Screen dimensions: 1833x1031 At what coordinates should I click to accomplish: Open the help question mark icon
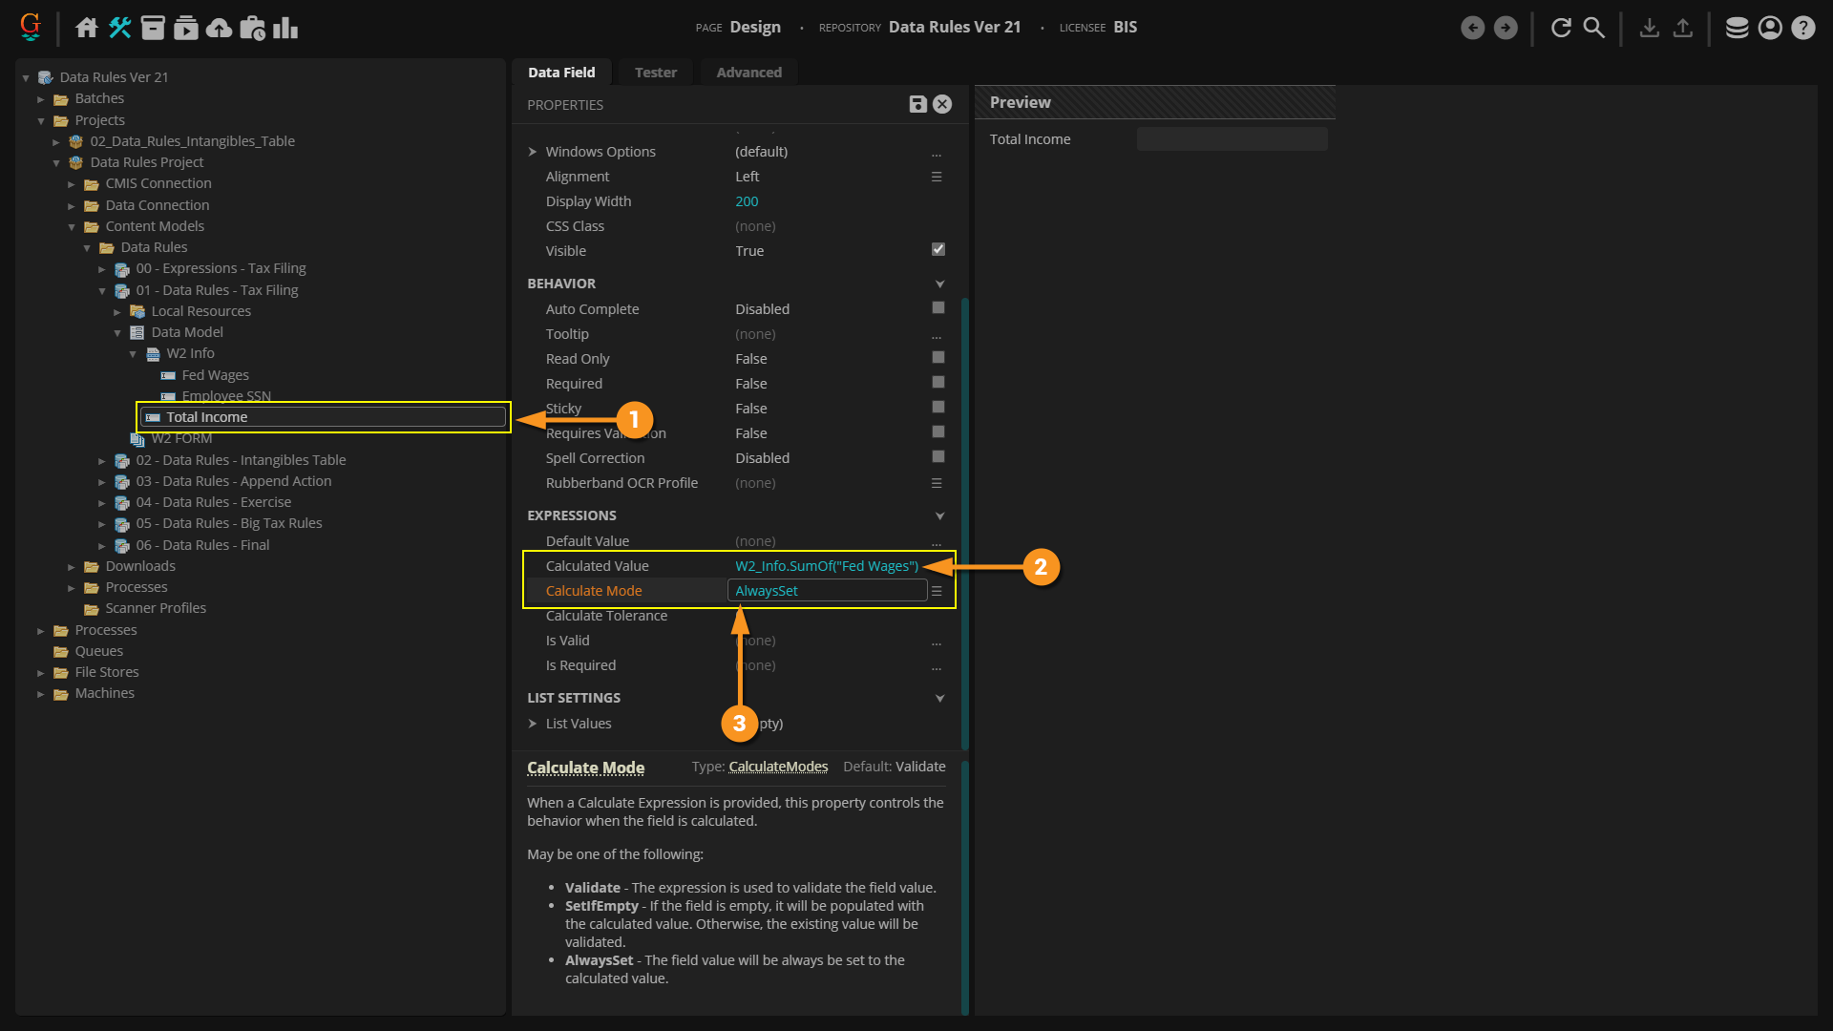1802,28
